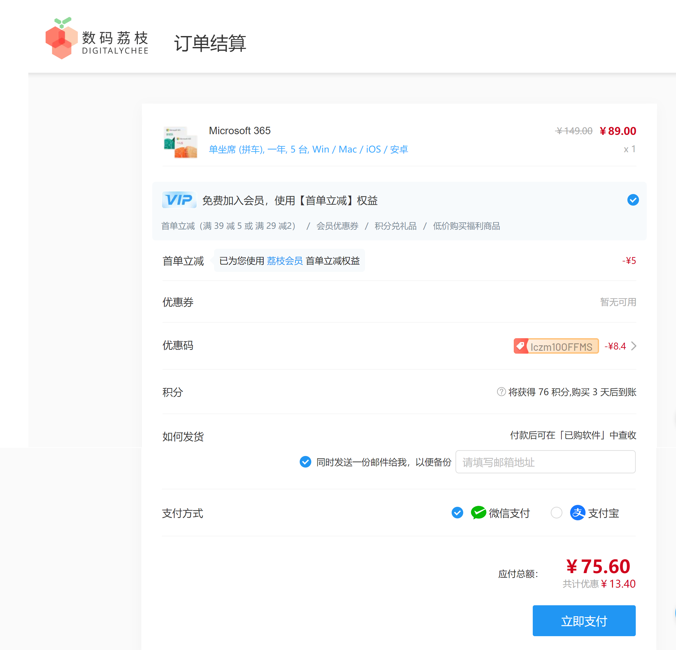Click the 微信支付 label text
The image size is (676, 650).
tap(509, 513)
